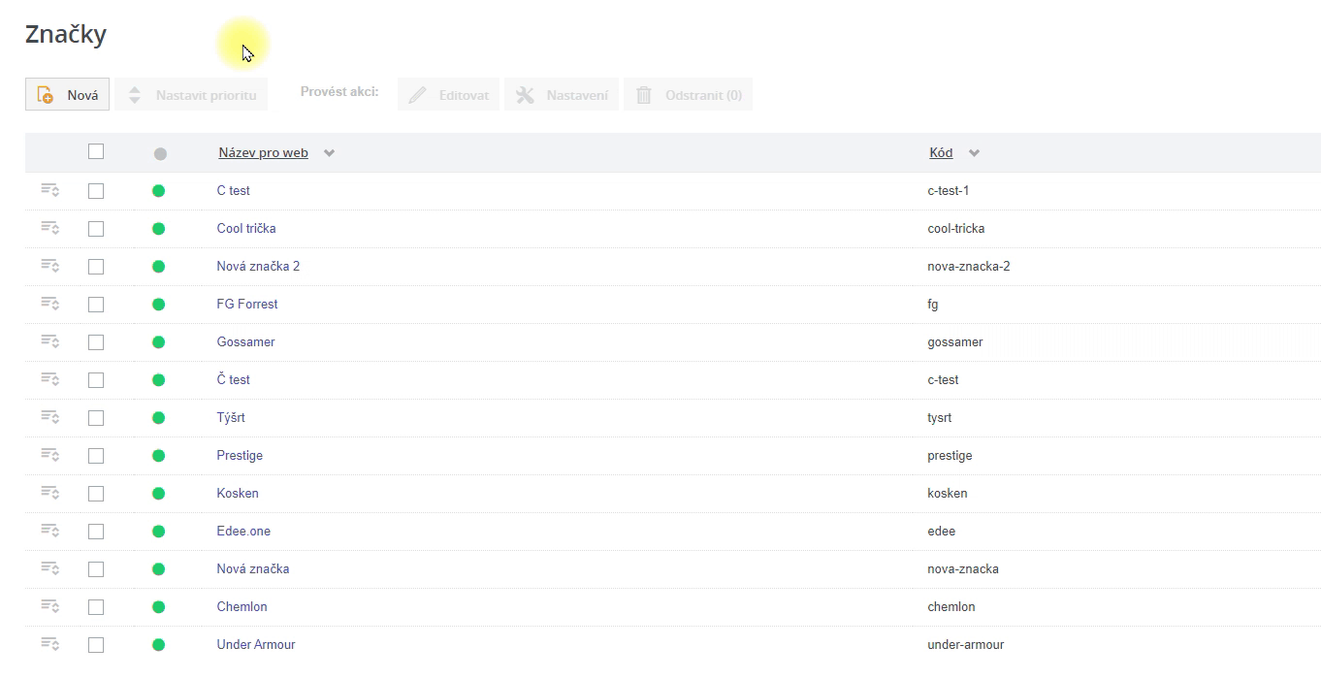Sort by the Kód column header
The width and height of the screenshot is (1321, 679).
coord(940,153)
